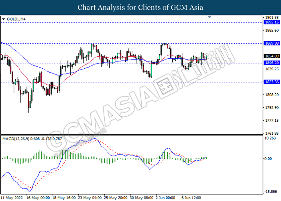Select the 1823.36 price level label
This screenshot has height=201, width=281.
(x=272, y=82)
